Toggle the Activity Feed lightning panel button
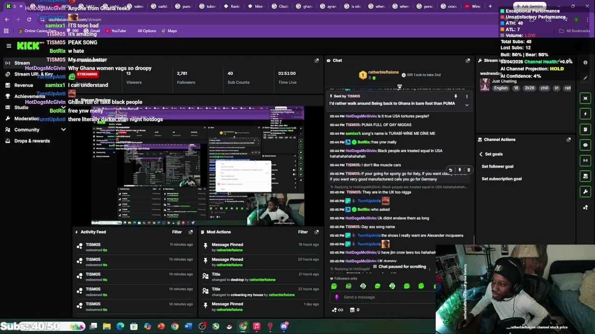This screenshot has height=334, width=595. tap(585, 114)
